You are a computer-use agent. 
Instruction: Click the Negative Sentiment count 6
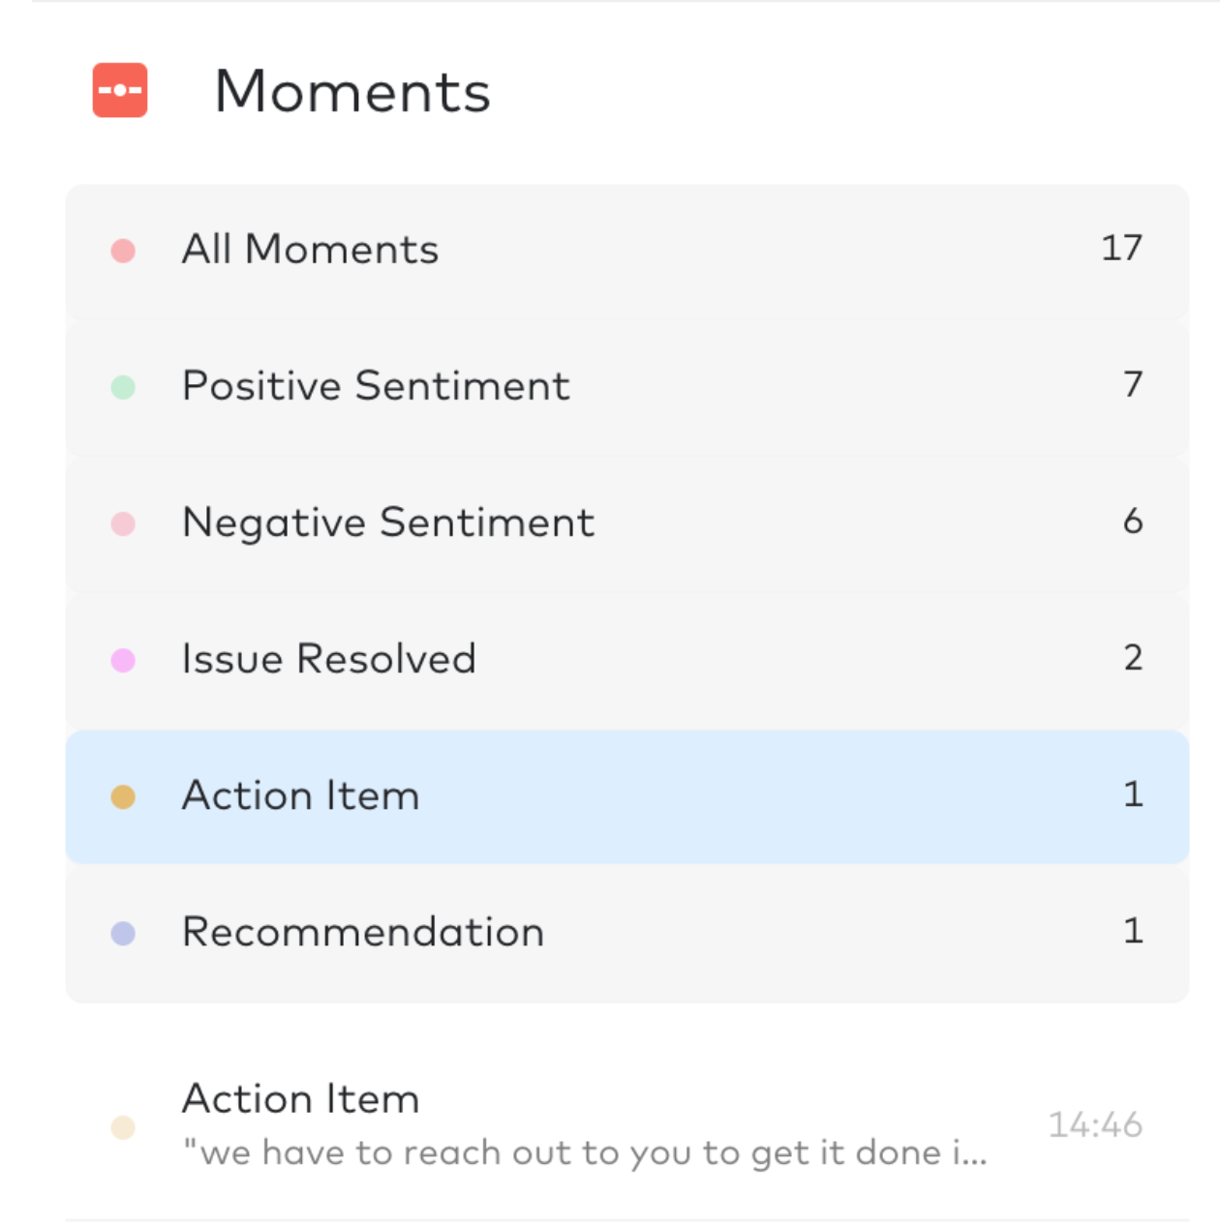(1133, 522)
